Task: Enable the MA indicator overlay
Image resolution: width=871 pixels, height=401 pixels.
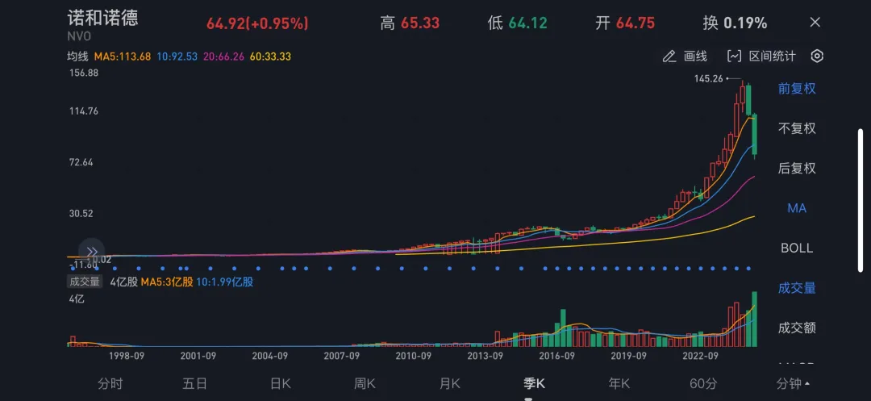Action: coord(797,208)
